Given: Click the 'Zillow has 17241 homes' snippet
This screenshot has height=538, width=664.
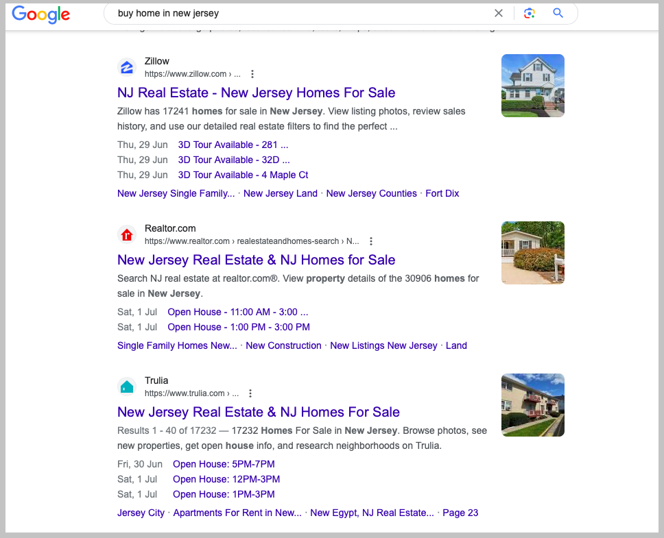Looking at the screenshot, I should [292, 119].
